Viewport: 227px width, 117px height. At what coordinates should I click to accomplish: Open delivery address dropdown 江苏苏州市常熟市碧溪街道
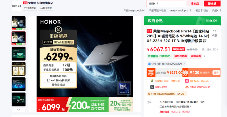point(175,107)
